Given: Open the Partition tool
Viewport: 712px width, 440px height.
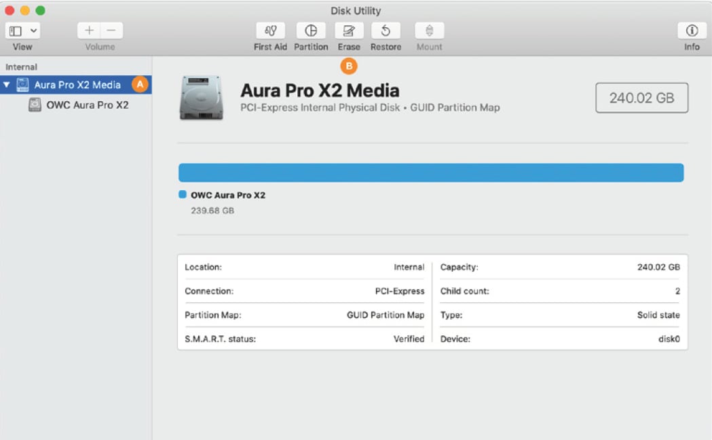Looking at the screenshot, I should (311, 31).
